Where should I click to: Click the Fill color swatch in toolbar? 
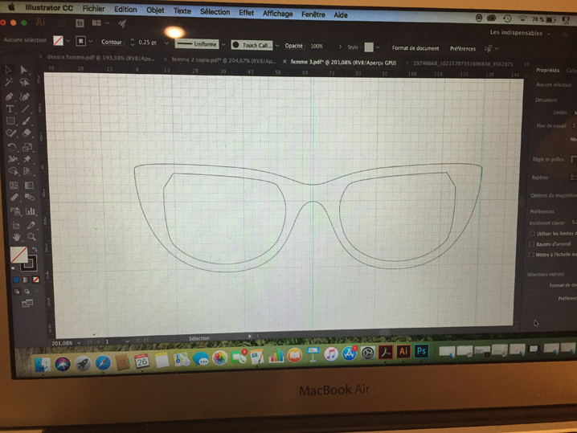18,255
